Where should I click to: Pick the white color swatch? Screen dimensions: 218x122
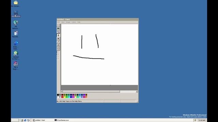[58, 97]
